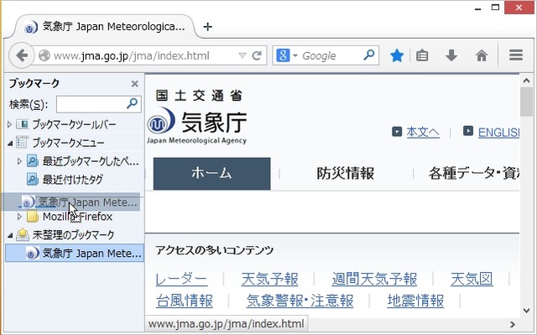Open the 各種データ・資料 navigation tab

click(474, 173)
